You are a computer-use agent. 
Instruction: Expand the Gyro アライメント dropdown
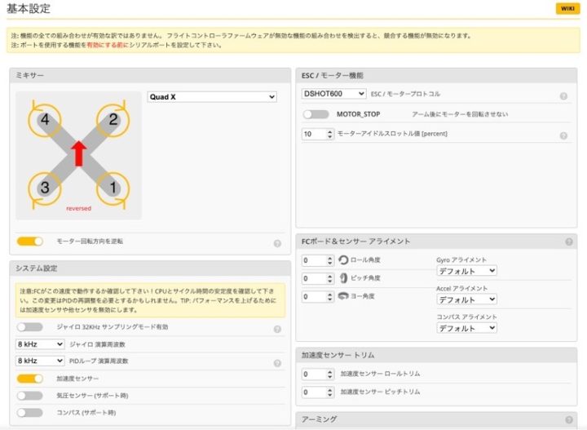pos(466,271)
